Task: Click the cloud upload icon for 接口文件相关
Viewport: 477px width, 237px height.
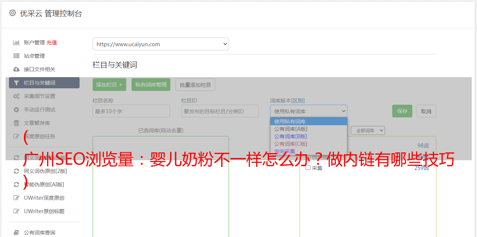Action: (x=16, y=69)
